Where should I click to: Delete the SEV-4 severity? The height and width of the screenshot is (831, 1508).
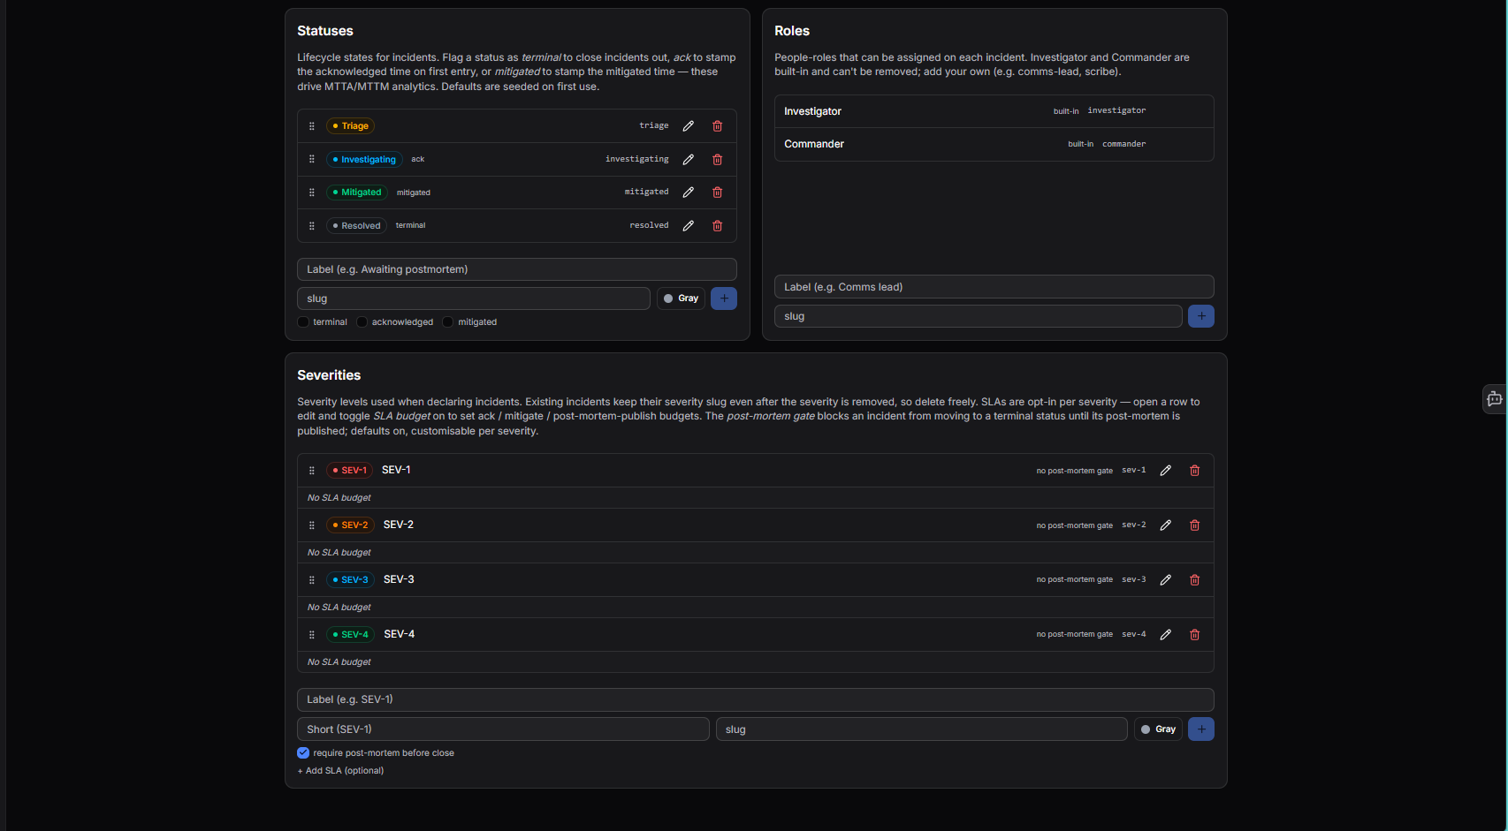(x=1194, y=635)
